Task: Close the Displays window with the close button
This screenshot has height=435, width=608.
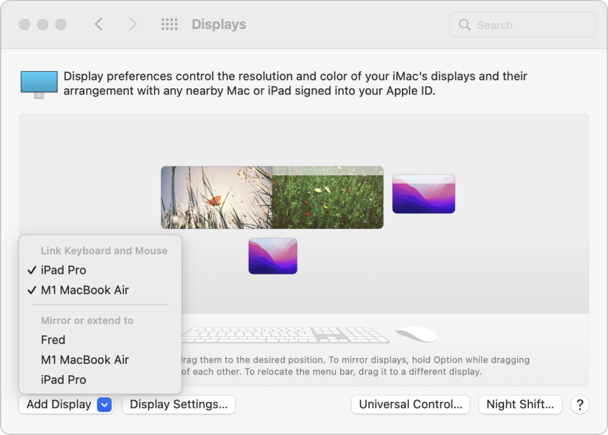Action: tap(24, 24)
